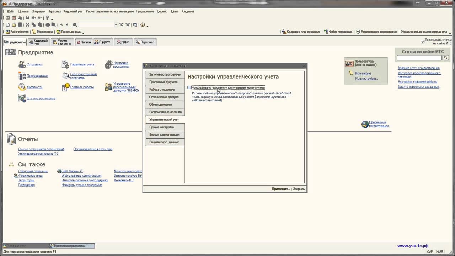Click the Save diskette toolbar icon
The height and width of the screenshot is (256, 455).
coord(20,25)
